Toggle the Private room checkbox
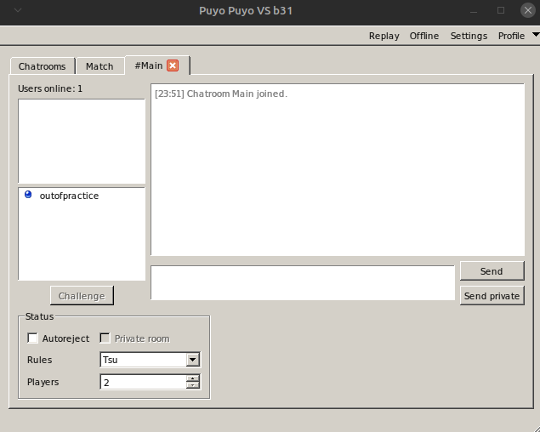540x432 pixels. coord(105,338)
